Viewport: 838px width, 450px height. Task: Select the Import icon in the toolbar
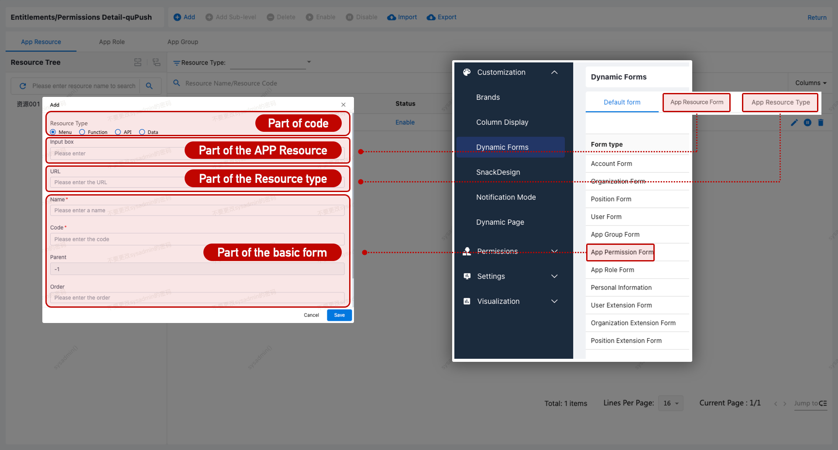pos(402,17)
